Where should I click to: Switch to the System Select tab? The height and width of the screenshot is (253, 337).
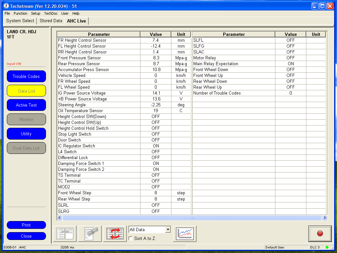click(20, 21)
